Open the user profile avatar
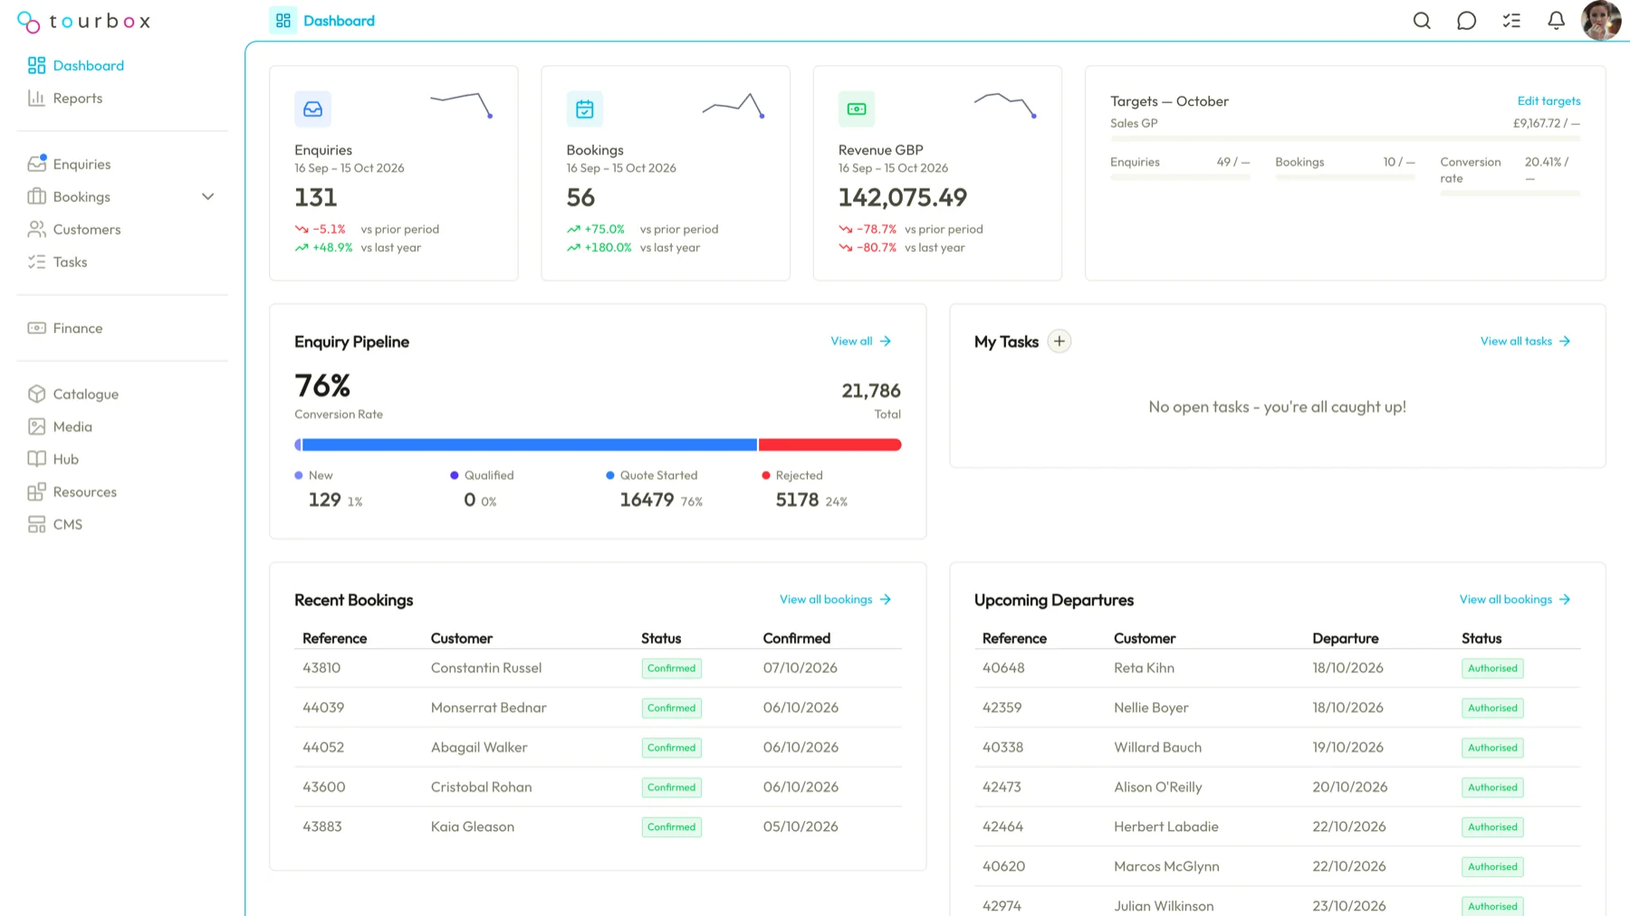 coord(1601,21)
